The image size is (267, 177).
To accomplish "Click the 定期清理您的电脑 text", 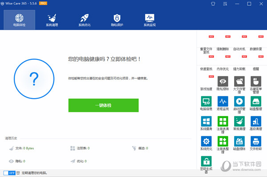I will point(35,173).
